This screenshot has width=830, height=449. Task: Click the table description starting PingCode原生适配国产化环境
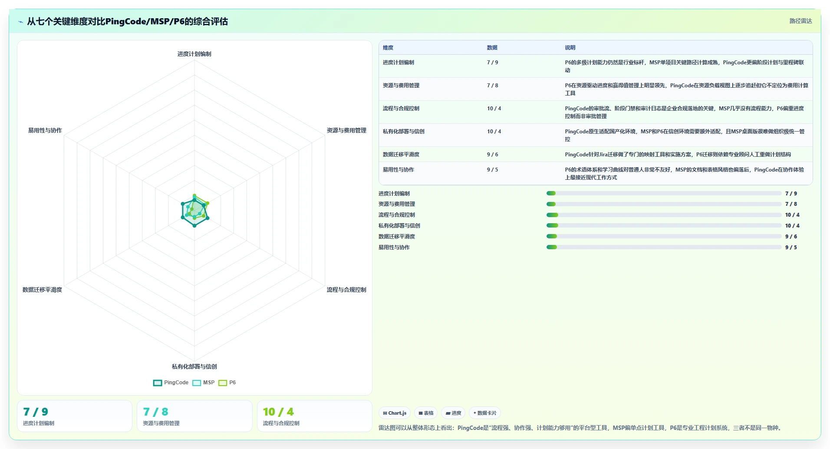tap(685, 135)
